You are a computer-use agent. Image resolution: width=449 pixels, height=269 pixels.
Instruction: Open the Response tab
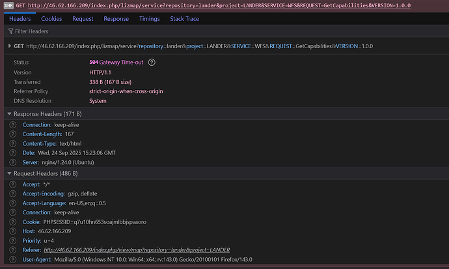116,19
